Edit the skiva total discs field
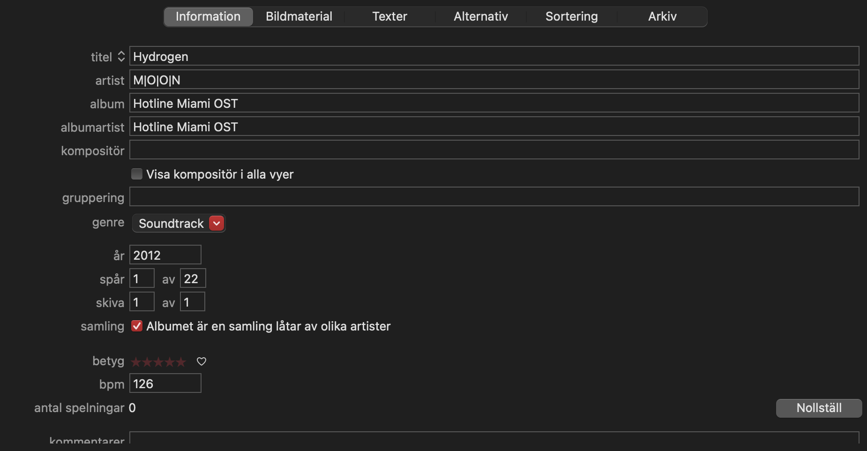 click(193, 301)
